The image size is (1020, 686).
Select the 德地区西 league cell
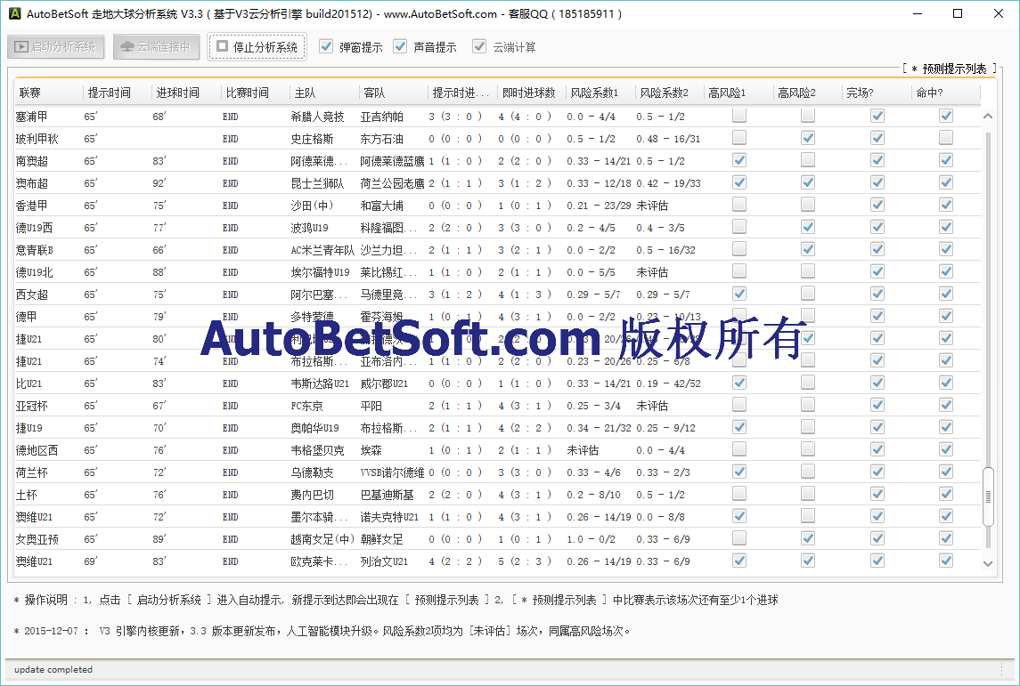click(x=37, y=450)
